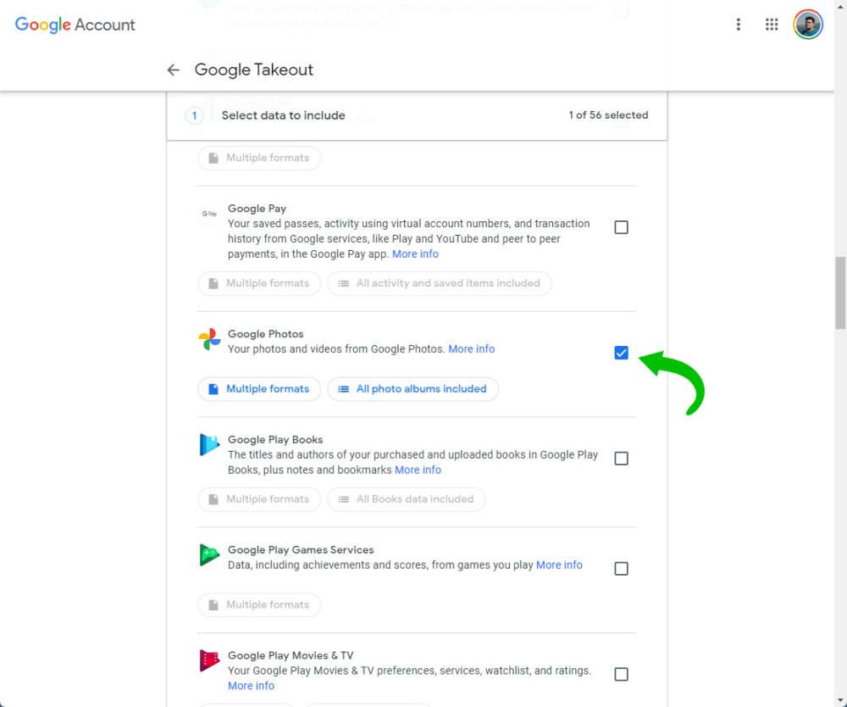Enable the Google Play Books checkbox
The width and height of the screenshot is (847, 707).
(x=621, y=459)
